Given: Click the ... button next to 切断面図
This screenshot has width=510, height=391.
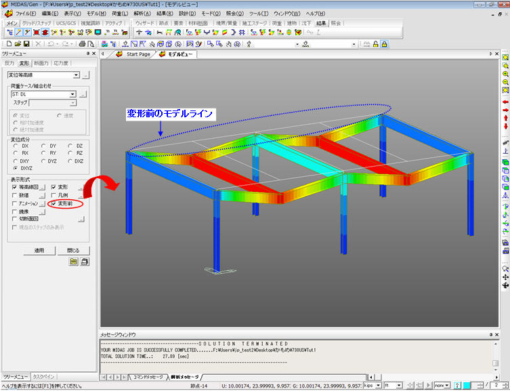Looking at the screenshot, I should 81,219.
